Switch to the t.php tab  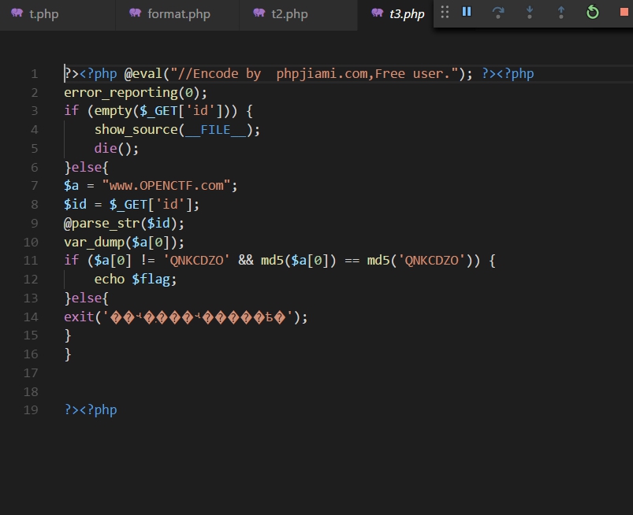pos(58,14)
